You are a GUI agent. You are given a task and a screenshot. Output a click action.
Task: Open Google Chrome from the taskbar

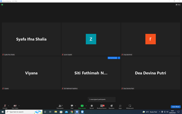[72, 112]
